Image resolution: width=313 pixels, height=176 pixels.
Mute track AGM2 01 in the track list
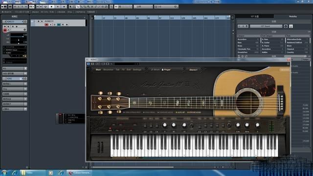click(38, 21)
